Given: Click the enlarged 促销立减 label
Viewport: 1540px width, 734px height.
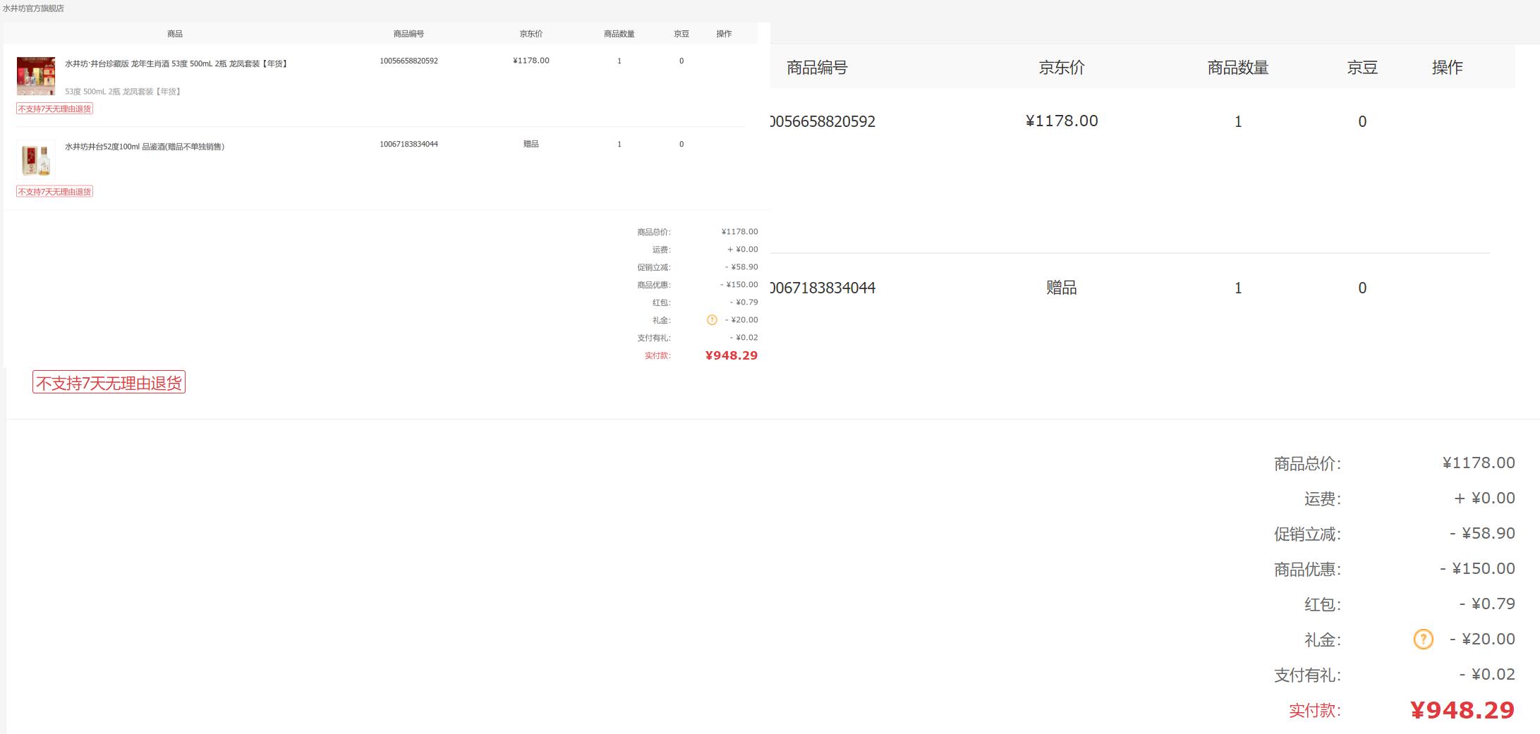Looking at the screenshot, I should 1307,534.
